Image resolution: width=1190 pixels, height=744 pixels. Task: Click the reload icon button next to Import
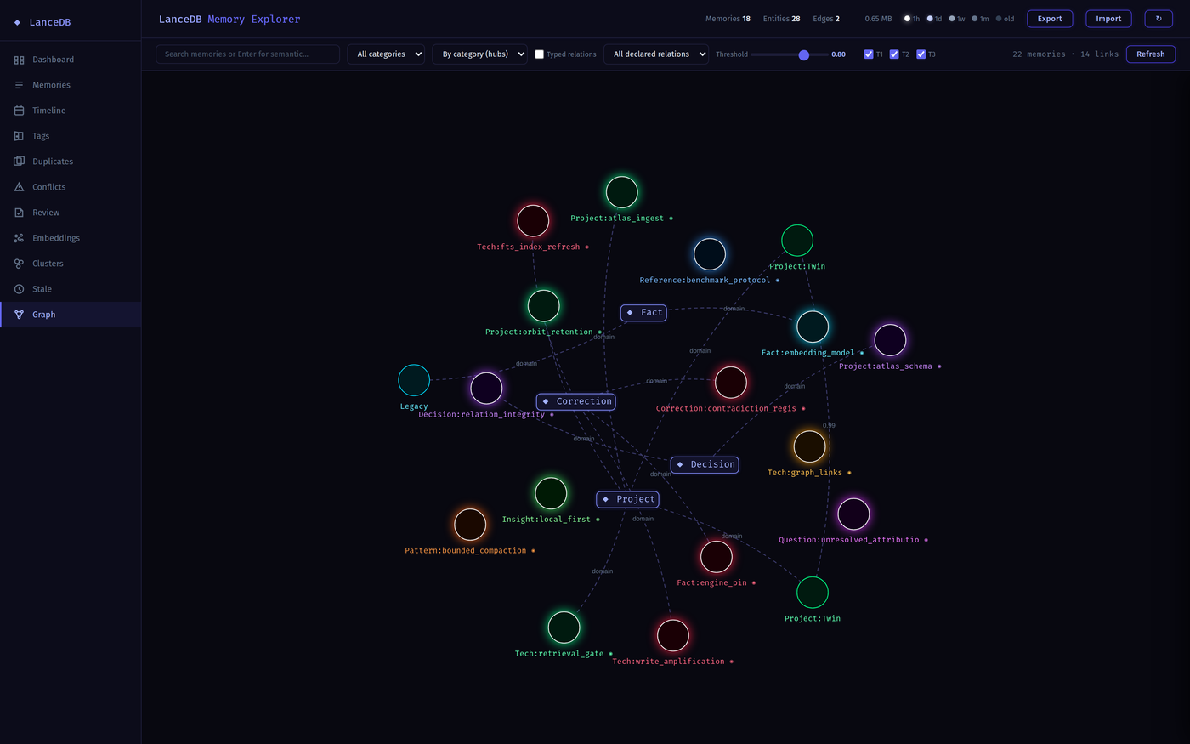coord(1159,19)
